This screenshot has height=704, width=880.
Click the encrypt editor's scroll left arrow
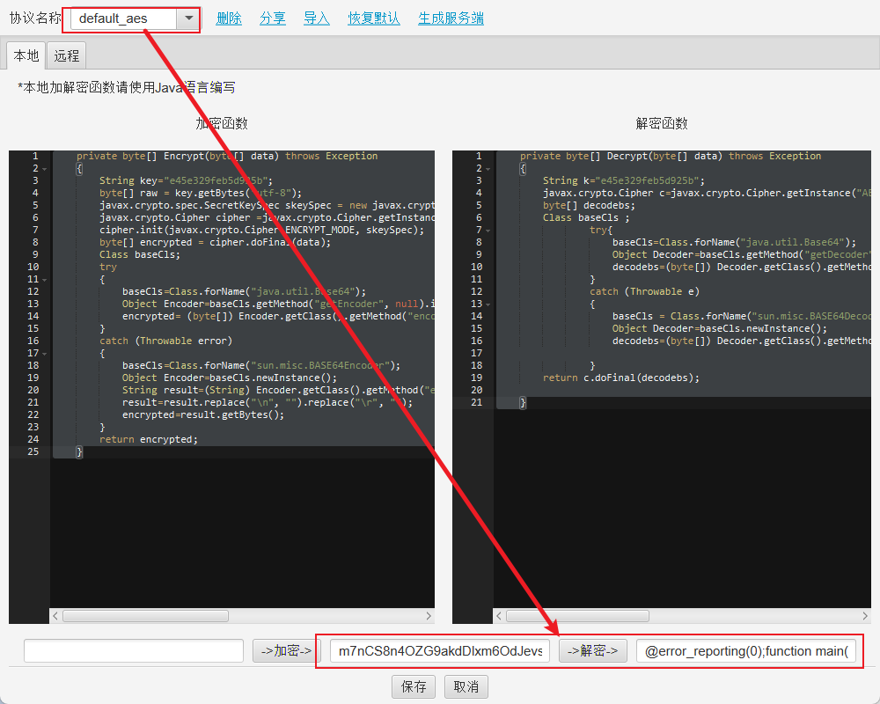[x=55, y=616]
